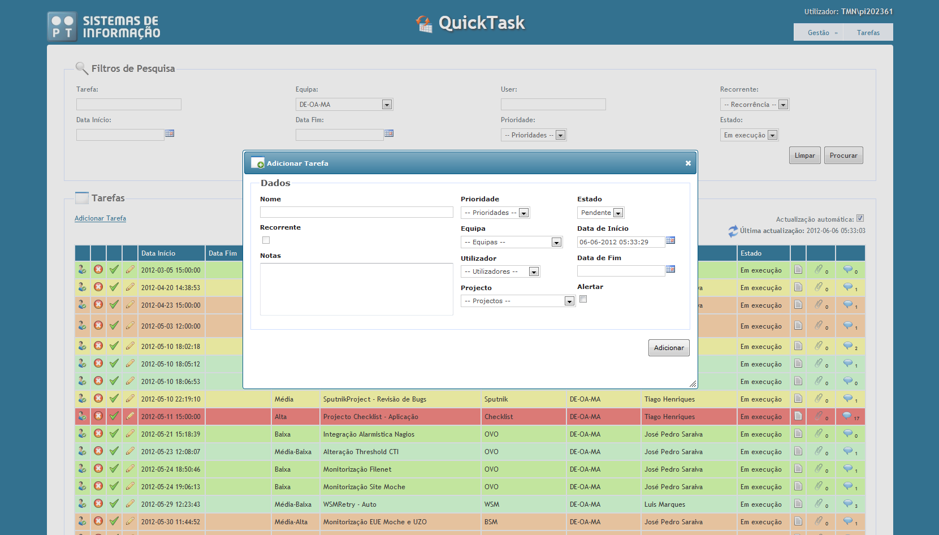Click red delete icon in 2012-05-29 12:23:43 row
939x535 pixels.
(98, 503)
